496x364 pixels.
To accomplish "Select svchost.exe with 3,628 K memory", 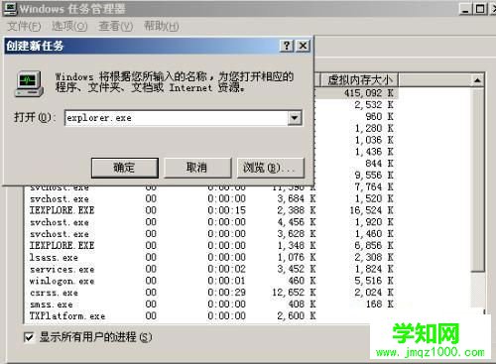I will (x=211, y=234).
